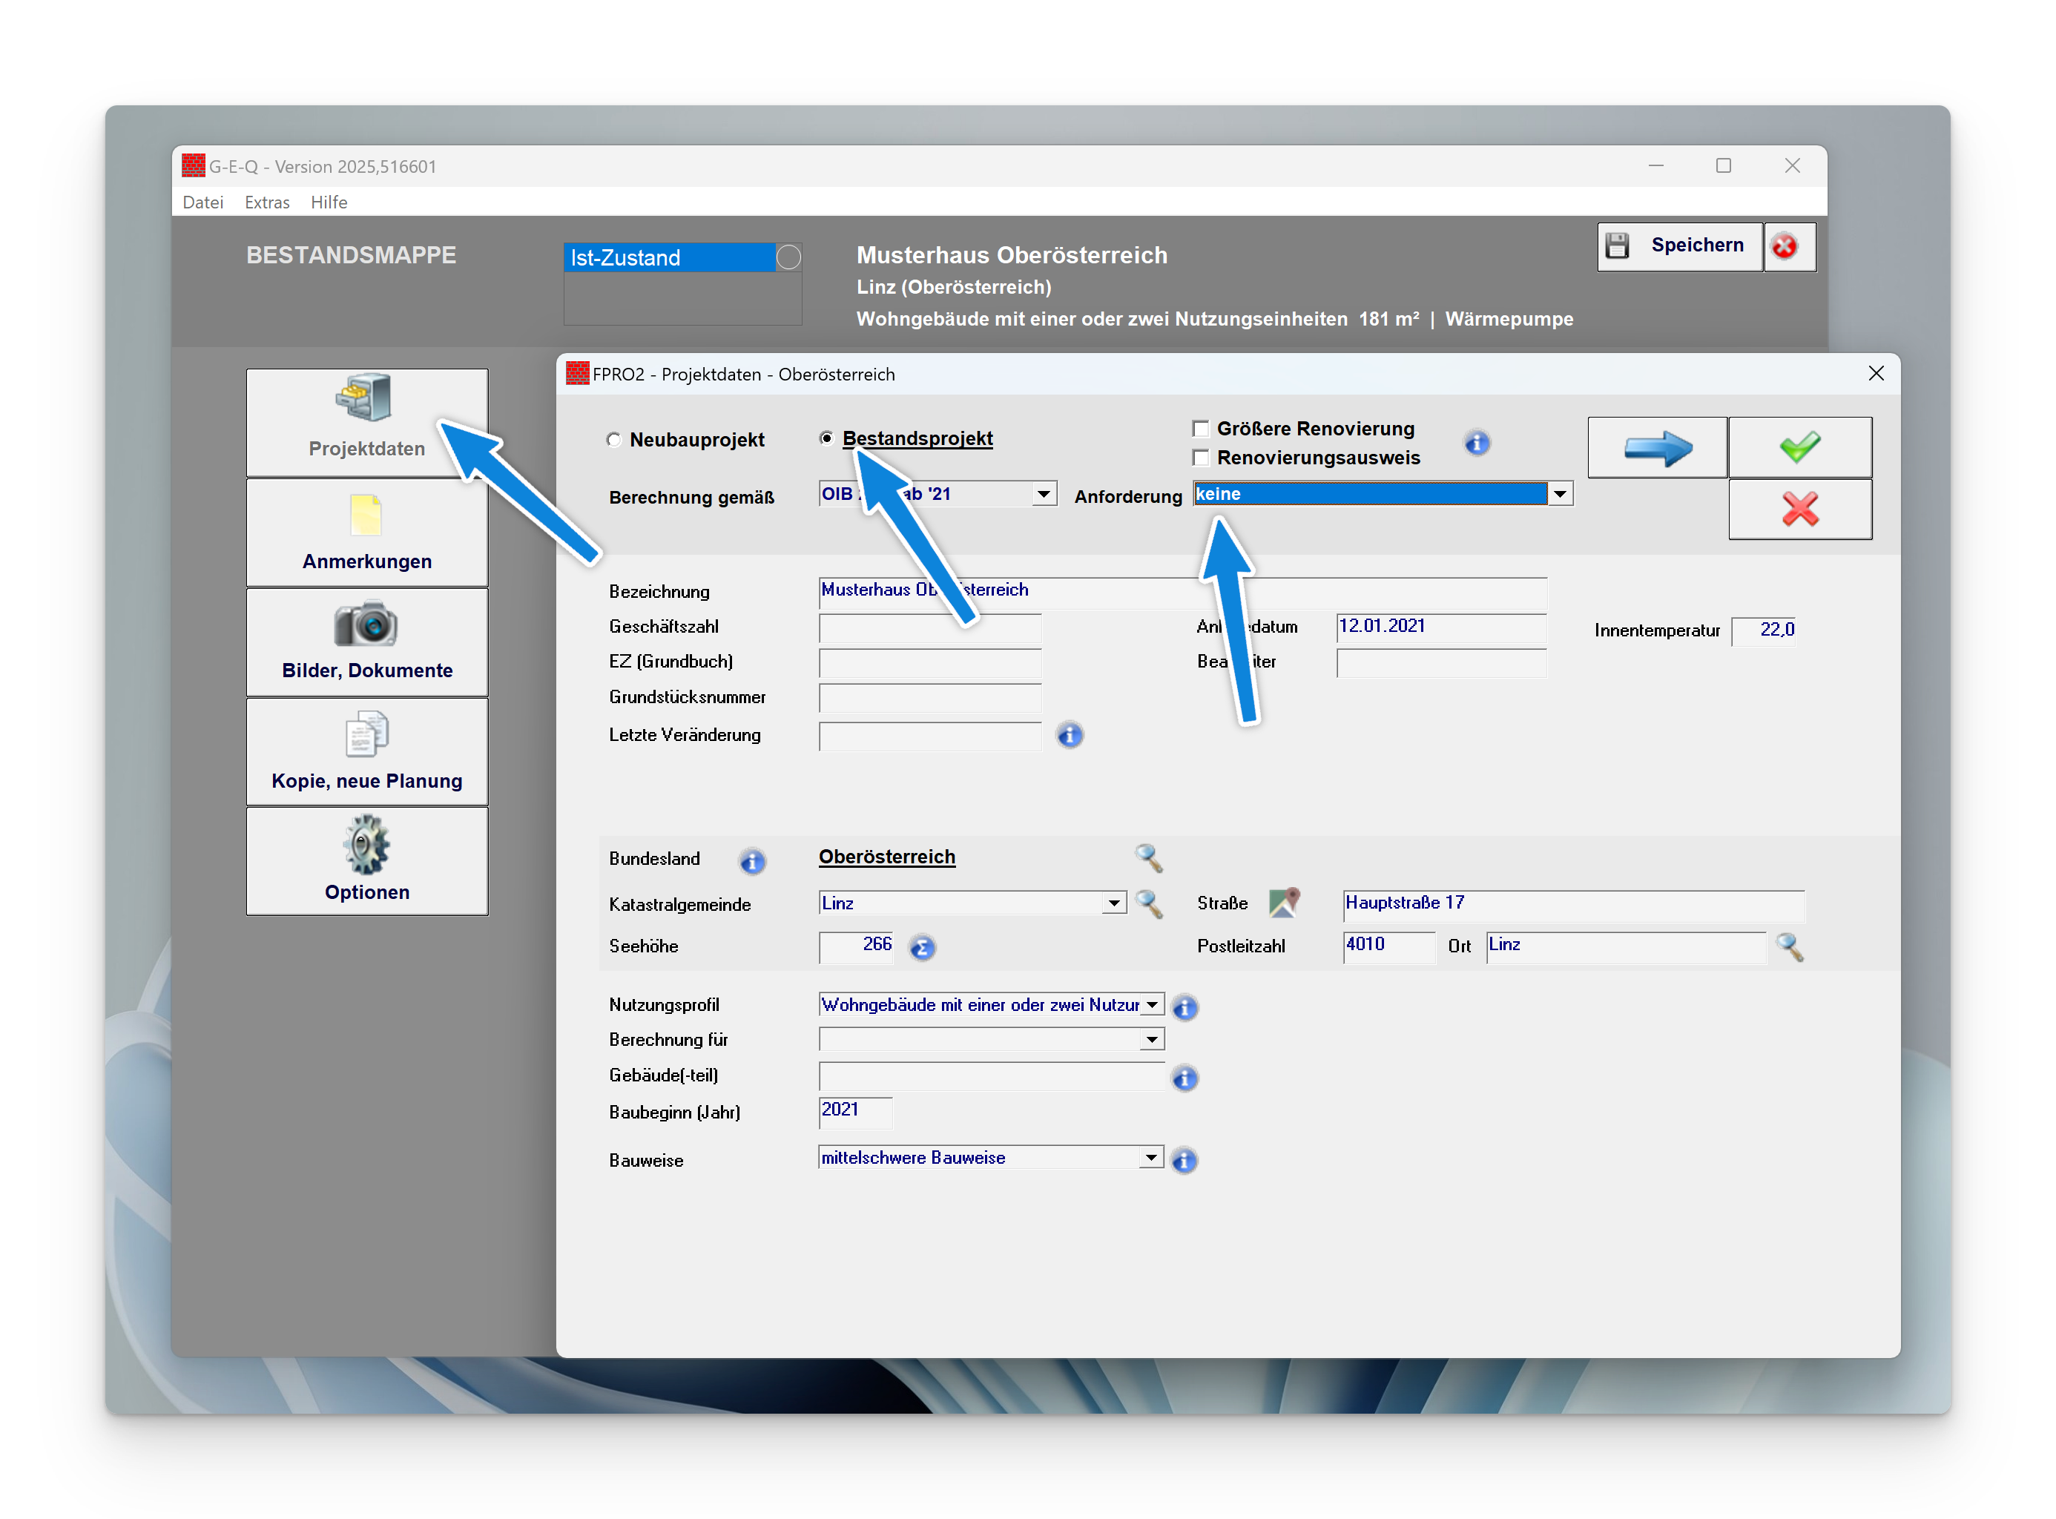Open the Hilfe menu

click(x=329, y=202)
